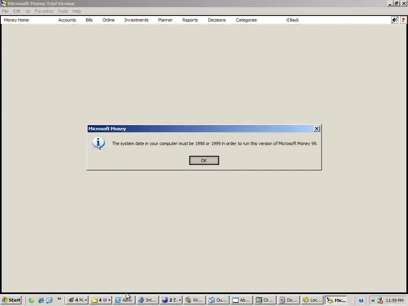408x306 pixels.
Task: Open the Windows Start menu
Action: [x=11, y=300]
